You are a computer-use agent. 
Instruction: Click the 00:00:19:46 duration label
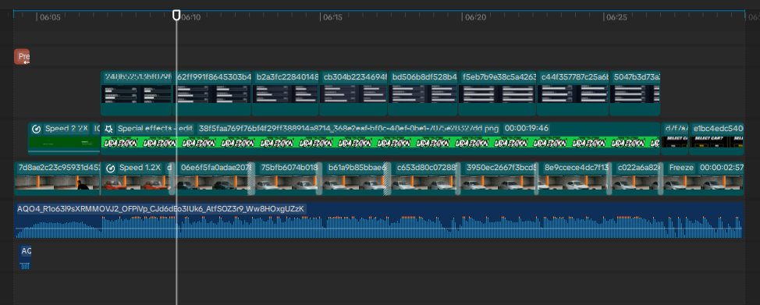(527, 129)
